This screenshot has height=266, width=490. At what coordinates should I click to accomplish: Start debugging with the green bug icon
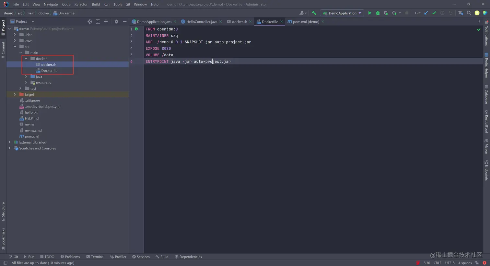click(x=378, y=13)
